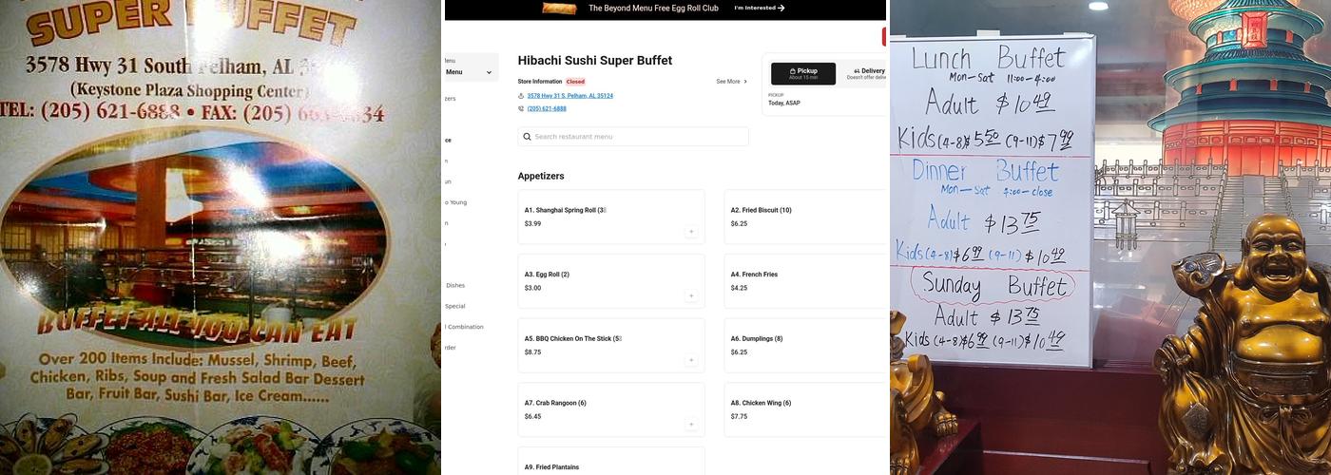
Task: Click the Store Information label
Action: pos(540,82)
